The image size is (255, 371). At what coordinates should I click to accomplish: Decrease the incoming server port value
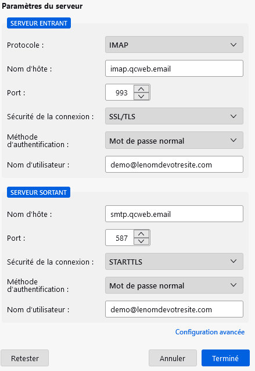click(141, 96)
